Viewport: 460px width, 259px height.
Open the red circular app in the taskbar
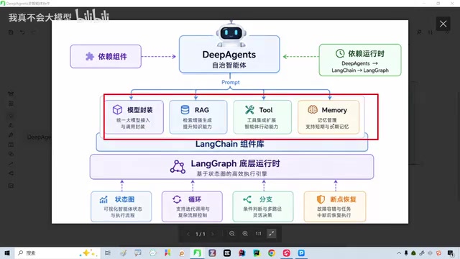[286, 253]
